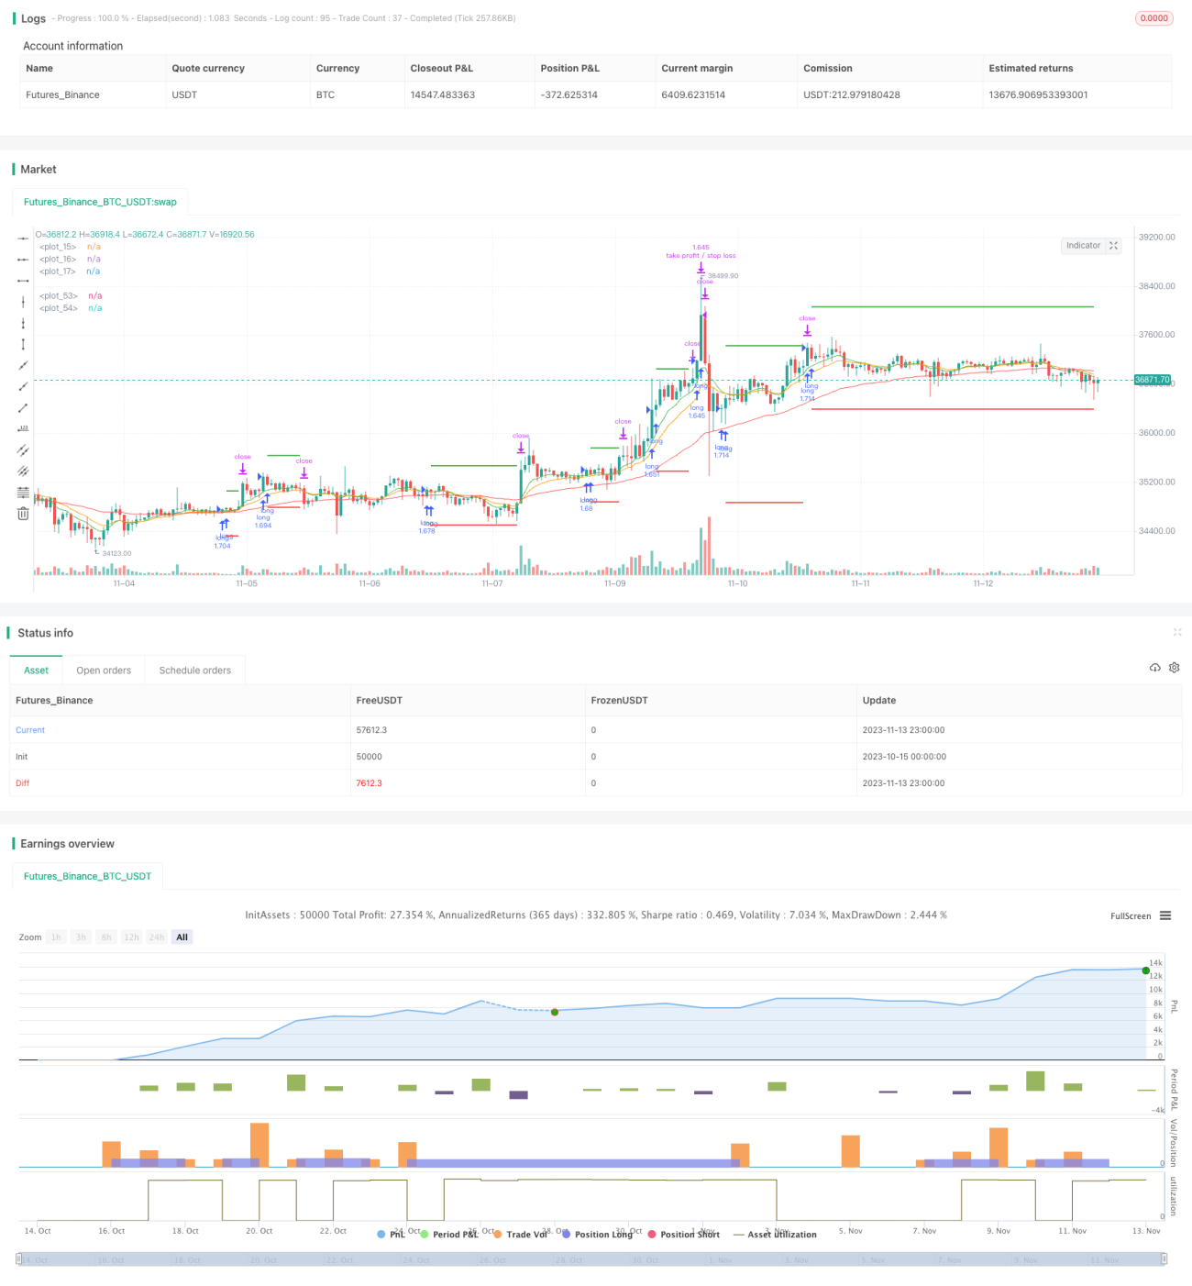Click the green end marker on PnL curve
Viewport: 1192px width, 1286px height.
(1145, 970)
